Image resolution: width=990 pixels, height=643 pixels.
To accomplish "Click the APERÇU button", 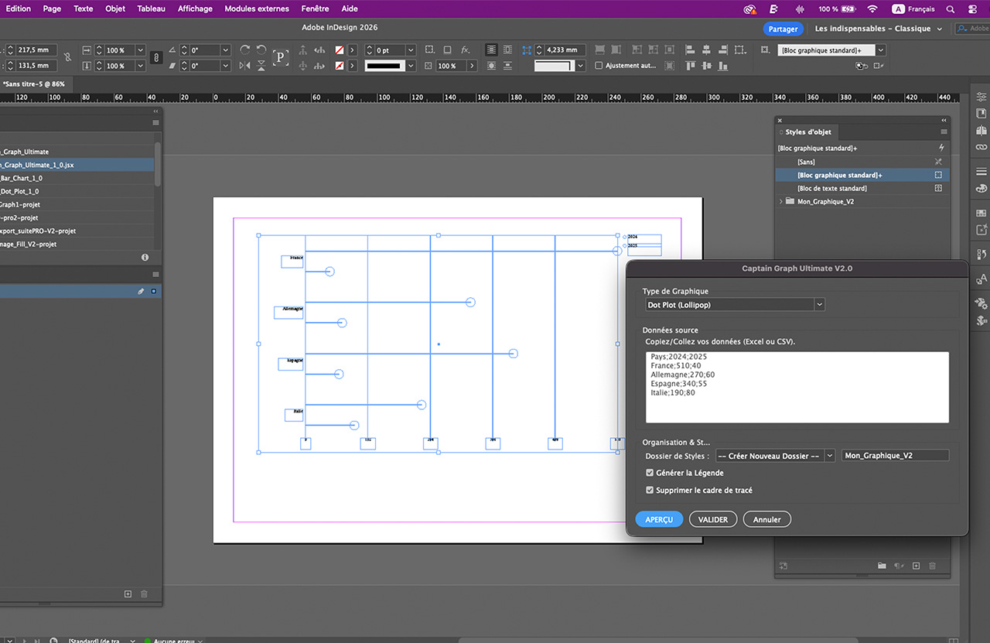I will (x=659, y=520).
